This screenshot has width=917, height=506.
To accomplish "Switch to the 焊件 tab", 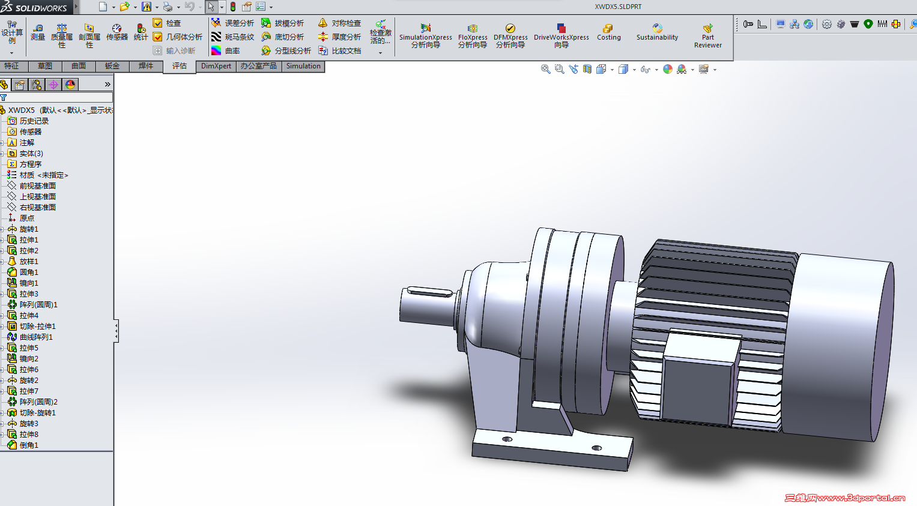I will [146, 66].
